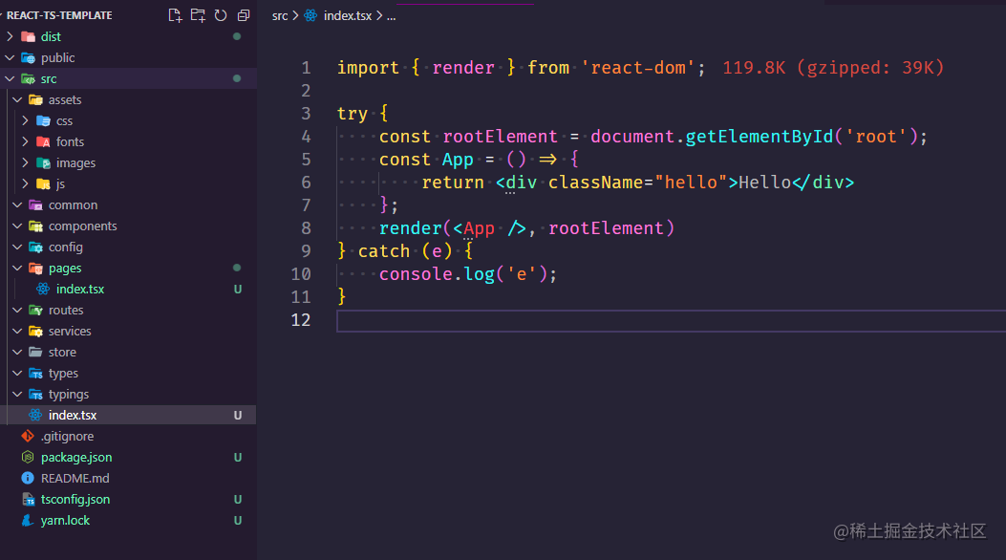Open README.md from the Explorer
The width and height of the screenshot is (1006, 560).
coord(75,478)
